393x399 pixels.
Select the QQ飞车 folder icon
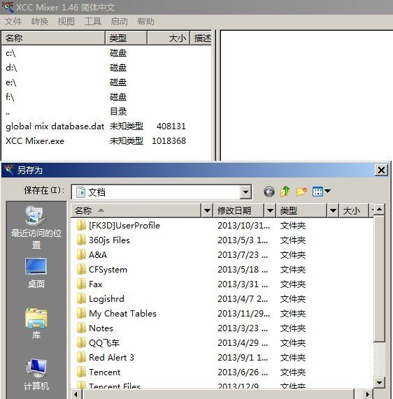(x=81, y=343)
